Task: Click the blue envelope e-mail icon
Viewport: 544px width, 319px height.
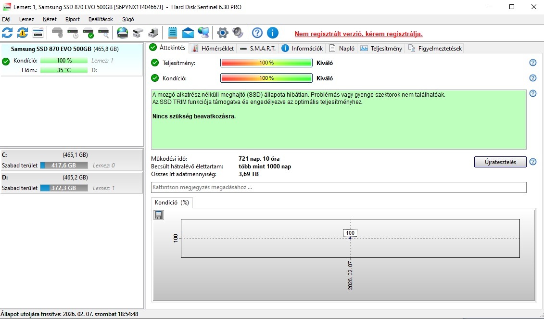Action: click(x=188, y=33)
